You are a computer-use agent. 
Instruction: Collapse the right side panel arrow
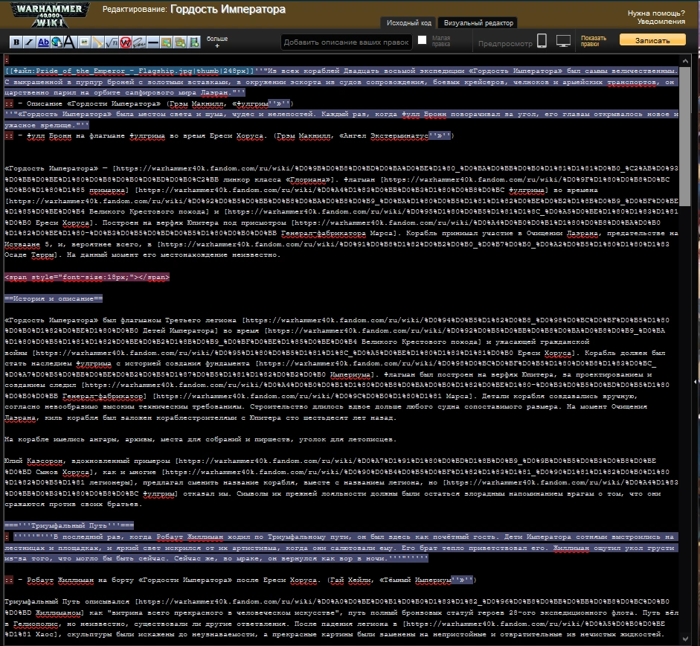click(x=695, y=382)
